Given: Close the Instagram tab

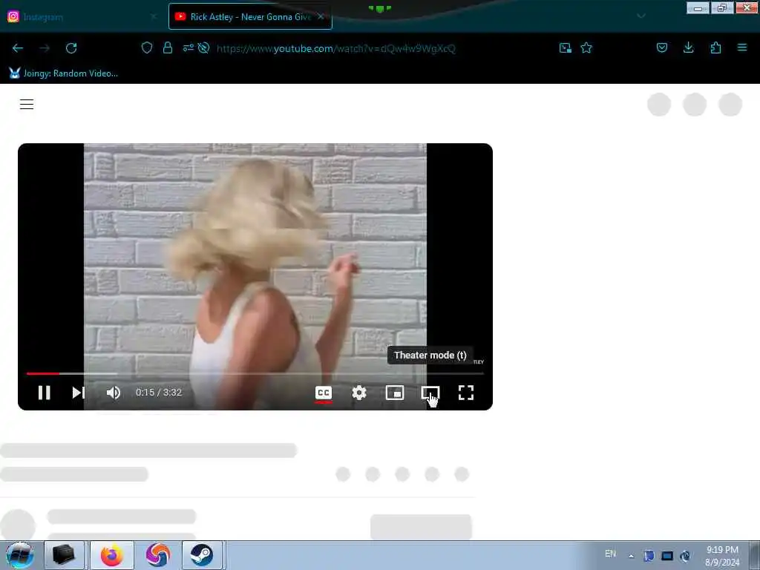Looking at the screenshot, I should [x=154, y=16].
